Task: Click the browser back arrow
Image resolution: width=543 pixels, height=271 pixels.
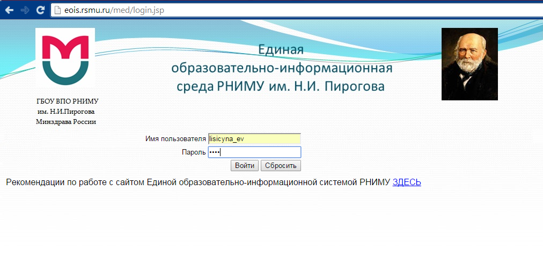Action: (9, 10)
